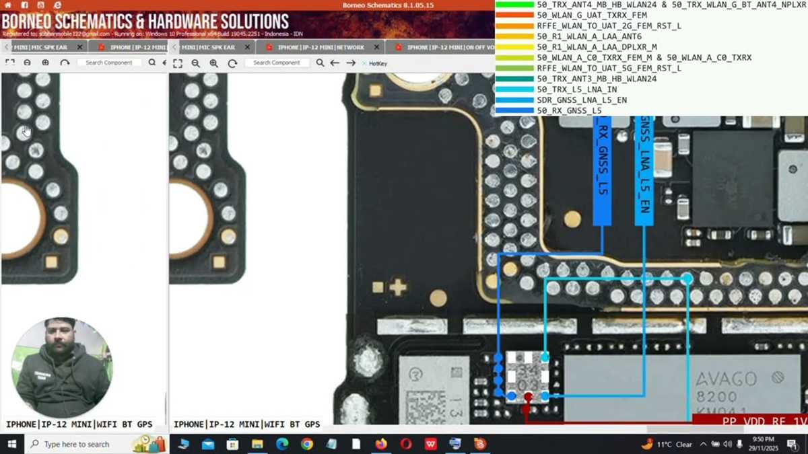The width and height of the screenshot is (808, 454).
Task: Open Mail from the taskbar
Action: click(x=208, y=444)
